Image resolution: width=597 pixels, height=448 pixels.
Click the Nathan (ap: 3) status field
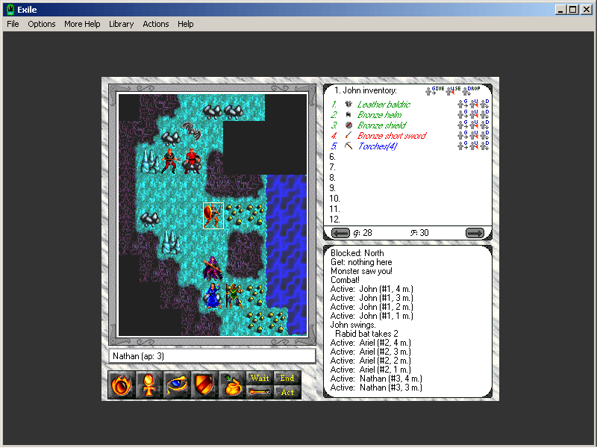coord(212,356)
